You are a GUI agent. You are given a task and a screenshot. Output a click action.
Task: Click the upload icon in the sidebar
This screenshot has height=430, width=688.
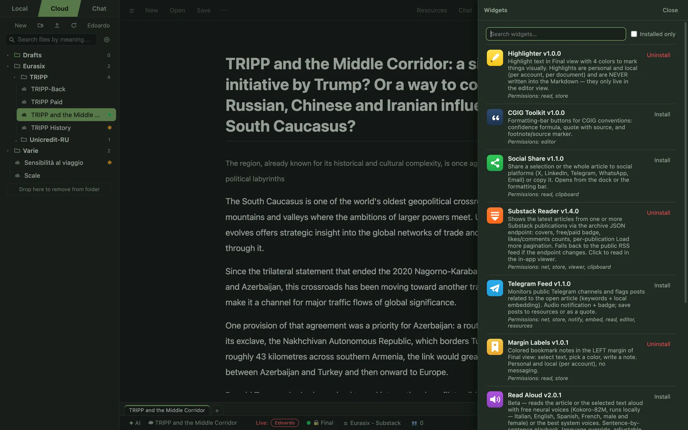click(x=57, y=25)
